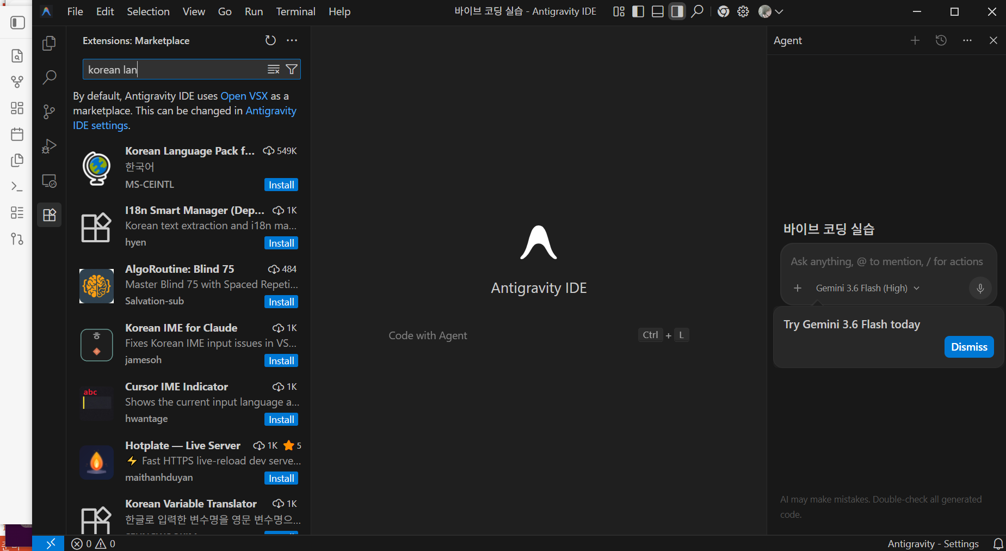The height and width of the screenshot is (551, 1006).
Task: Install AlgoRoutine: Blind 75 extension
Action: [281, 302]
